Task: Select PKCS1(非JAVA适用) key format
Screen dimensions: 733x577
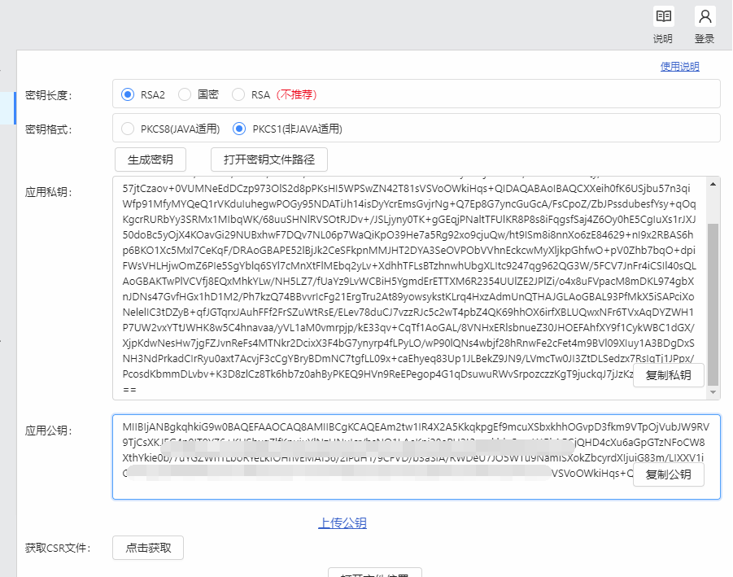Action: pyautogui.click(x=239, y=129)
